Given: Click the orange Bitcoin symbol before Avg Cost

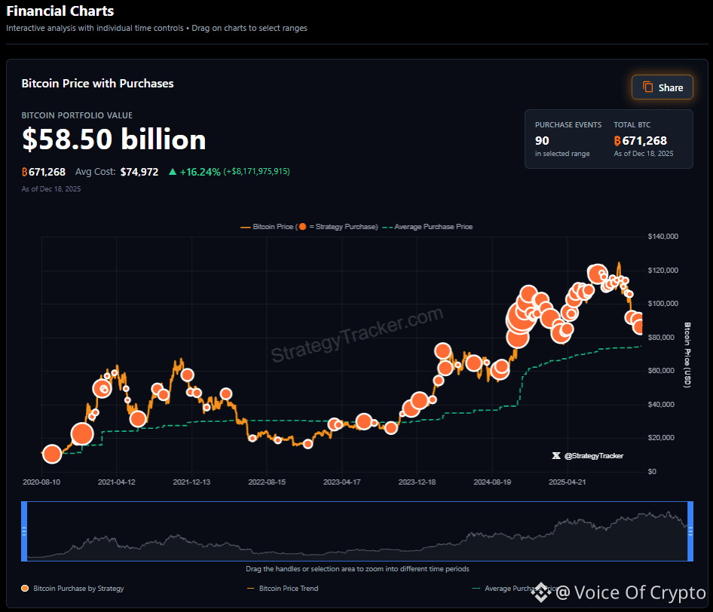Looking at the screenshot, I should [25, 172].
